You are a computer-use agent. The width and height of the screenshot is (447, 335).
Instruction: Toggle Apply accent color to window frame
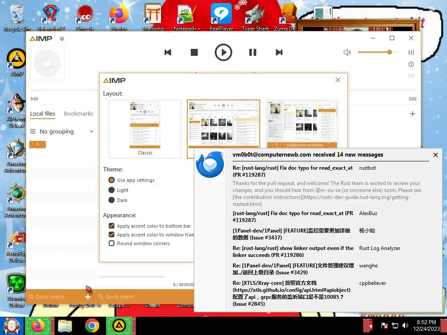[x=151, y=235]
